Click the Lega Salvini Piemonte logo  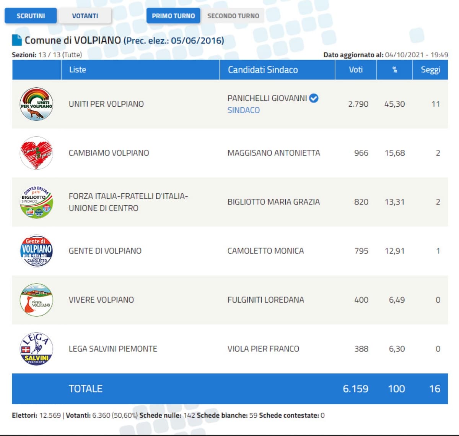point(36,348)
